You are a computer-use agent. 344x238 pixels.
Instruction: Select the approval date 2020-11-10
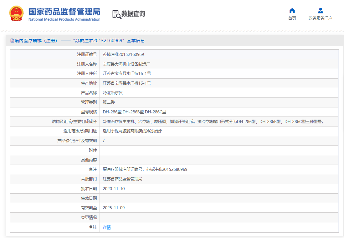[x=114, y=189]
